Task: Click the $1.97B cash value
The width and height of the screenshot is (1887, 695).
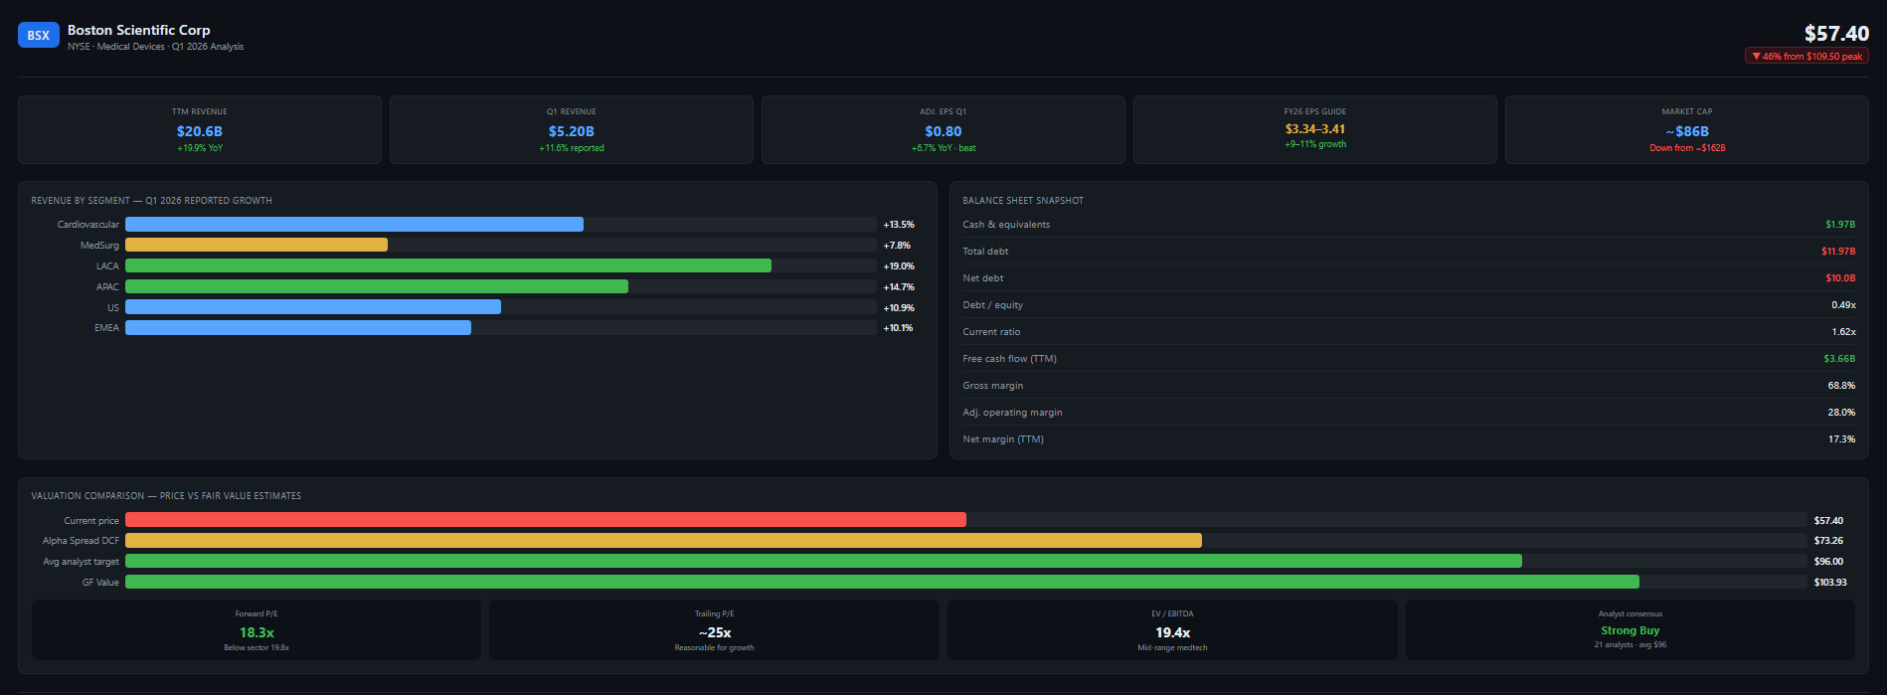Action: (1840, 225)
